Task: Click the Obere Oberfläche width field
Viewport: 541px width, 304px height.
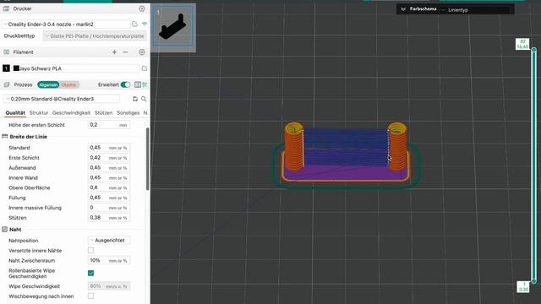Action: (x=109, y=187)
